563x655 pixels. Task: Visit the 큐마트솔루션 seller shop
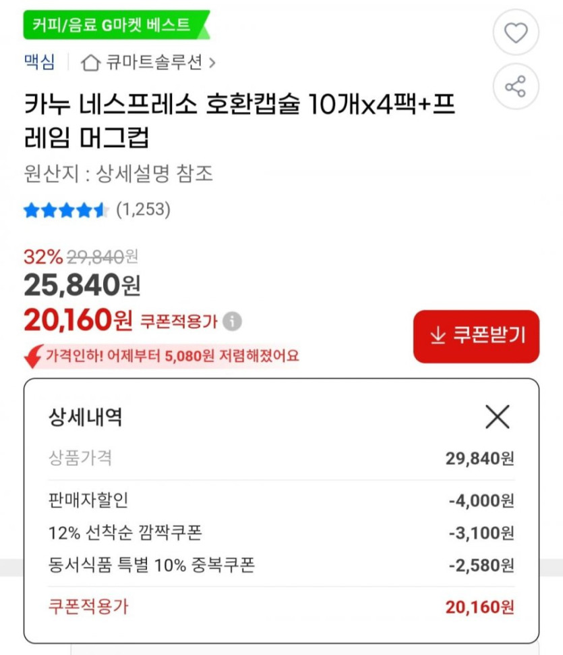[154, 63]
